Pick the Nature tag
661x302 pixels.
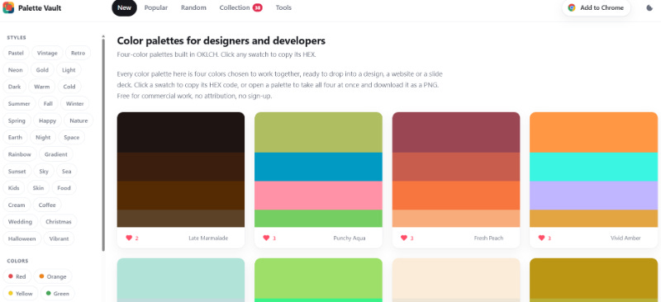click(x=78, y=120)
